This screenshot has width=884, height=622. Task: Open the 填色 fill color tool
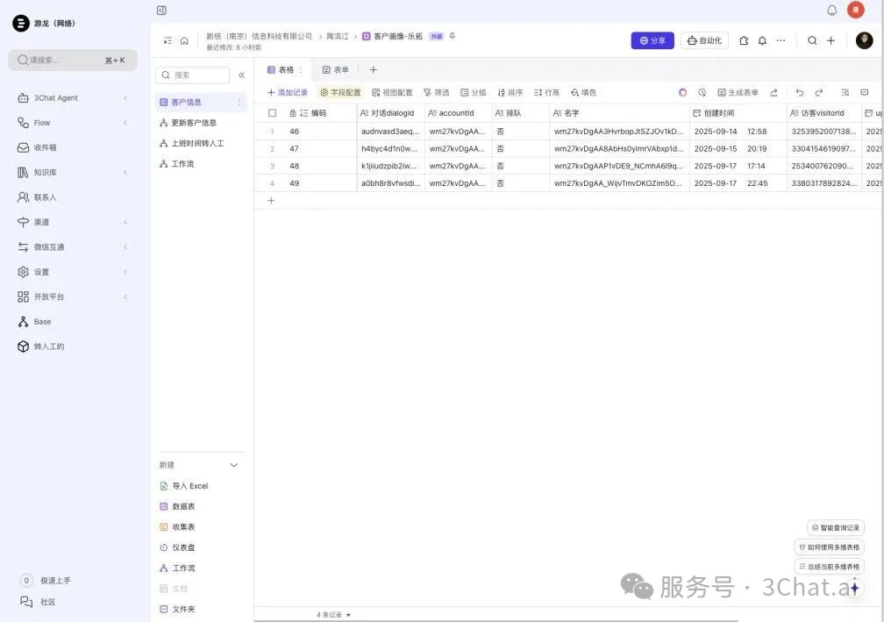click(583, 91)
